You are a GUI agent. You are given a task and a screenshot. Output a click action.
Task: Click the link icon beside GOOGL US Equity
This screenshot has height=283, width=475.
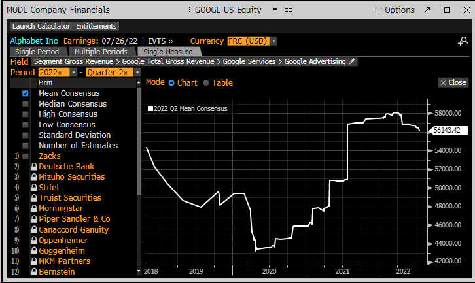pyautogui.click(x=289, y=10)
